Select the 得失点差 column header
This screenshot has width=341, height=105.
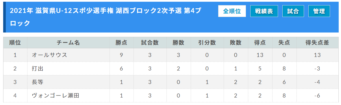[x=317, y=43]
